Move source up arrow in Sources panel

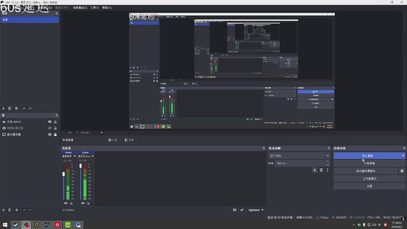24,210
